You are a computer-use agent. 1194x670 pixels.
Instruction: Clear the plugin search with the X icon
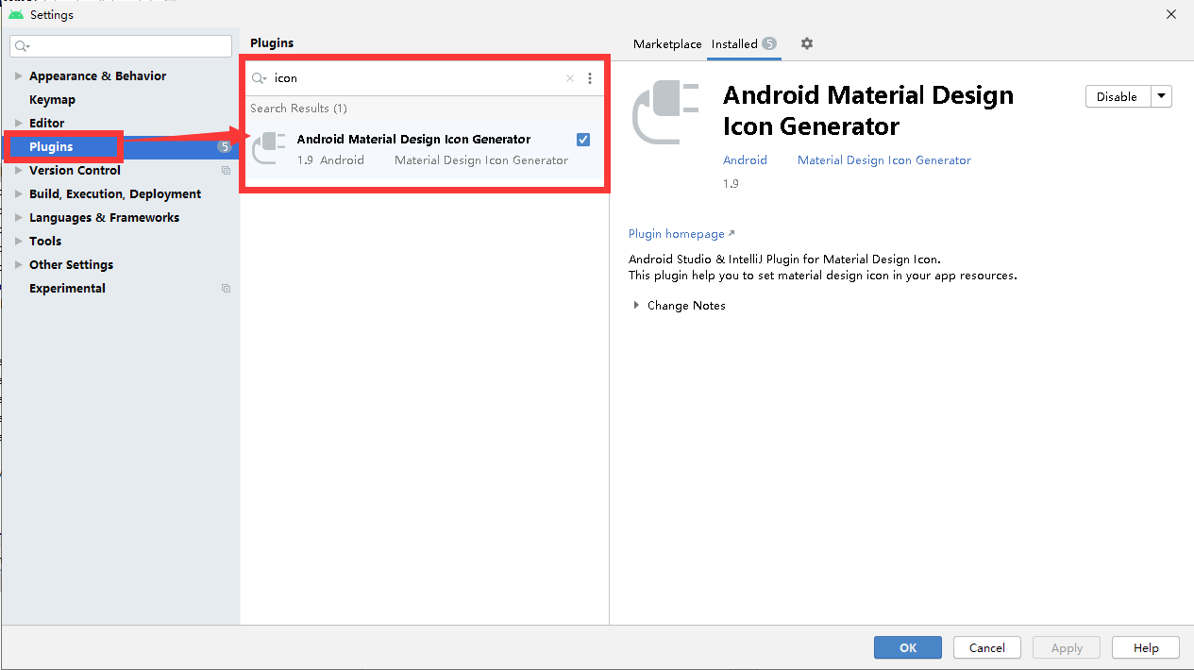point(570,78)
